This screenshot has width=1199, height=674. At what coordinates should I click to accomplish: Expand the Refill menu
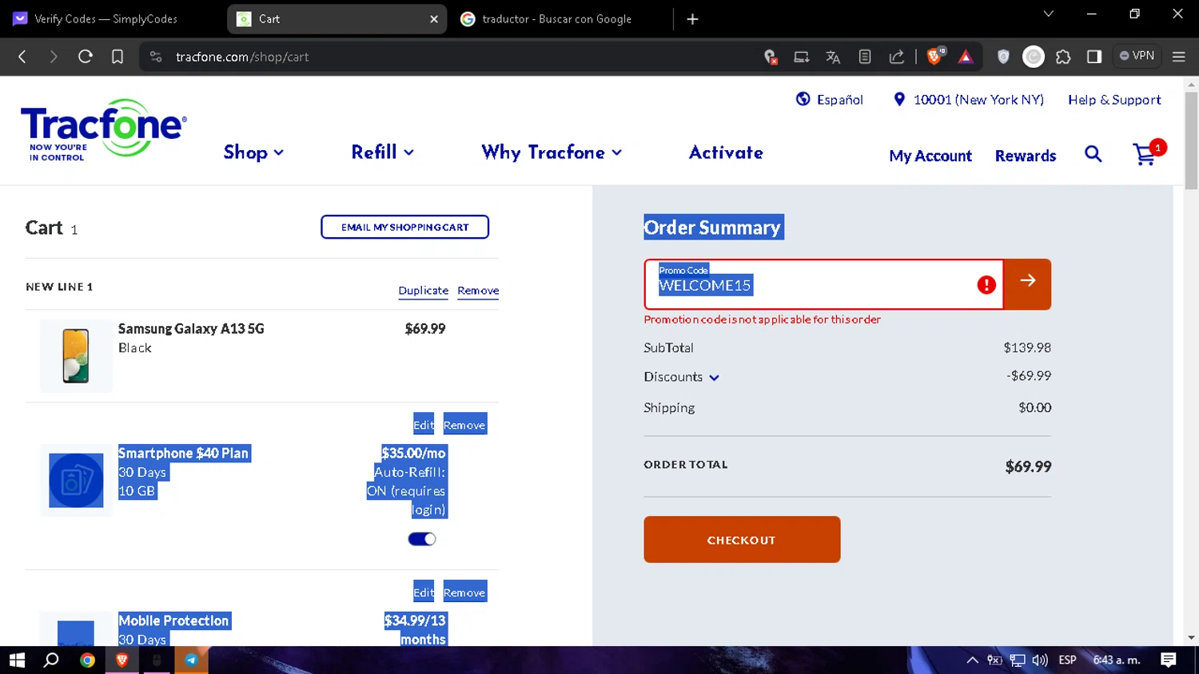point(382,152)
